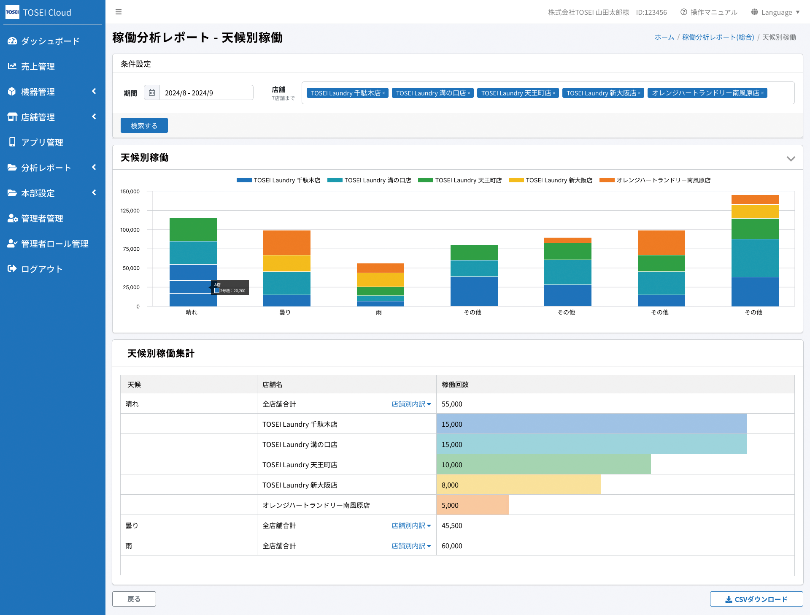The width and height of the screenshot is (810, 615).
Task: Open the 操作マニュアル link
Action: tap(709, 12)
